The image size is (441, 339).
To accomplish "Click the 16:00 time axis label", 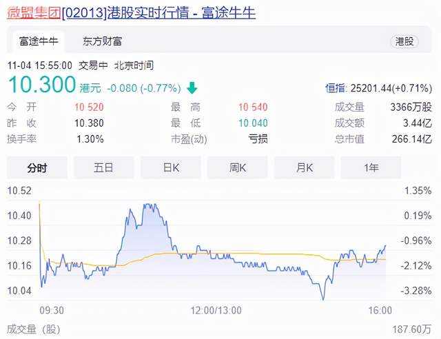I will pos(380,311).
